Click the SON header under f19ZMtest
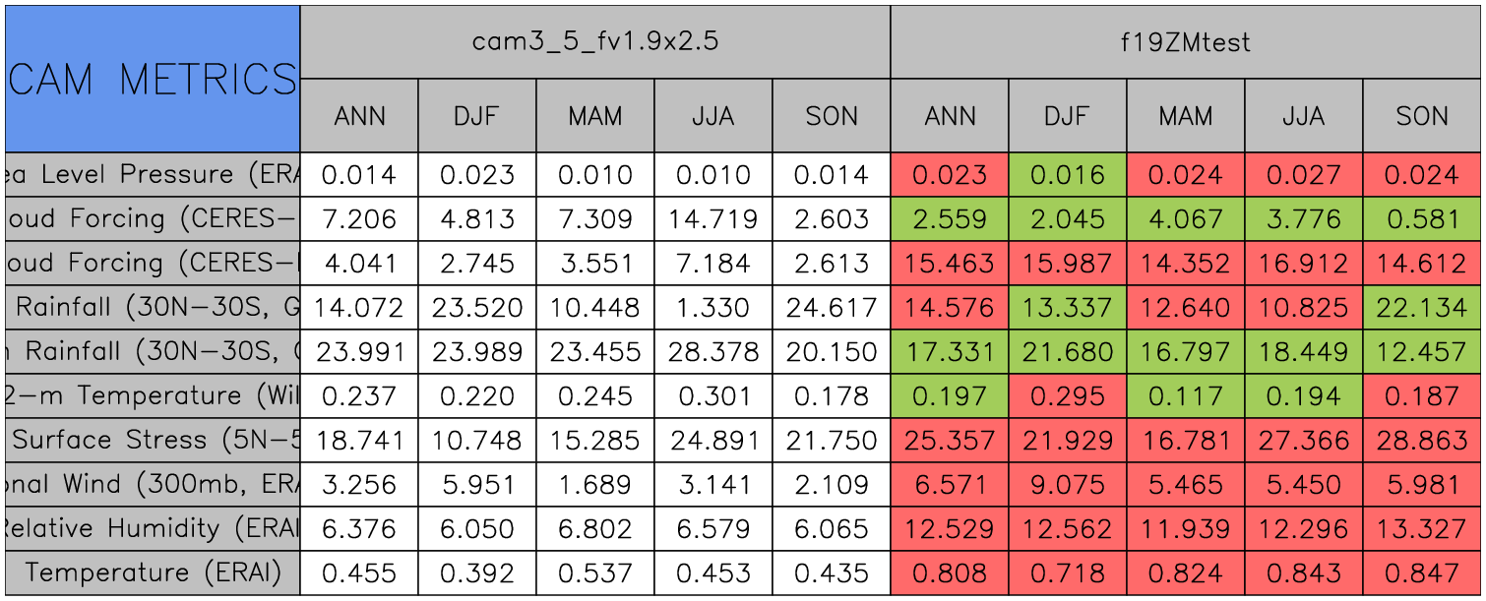Viewport: 1486px width, 601px height. click(x=1421, y=116)
